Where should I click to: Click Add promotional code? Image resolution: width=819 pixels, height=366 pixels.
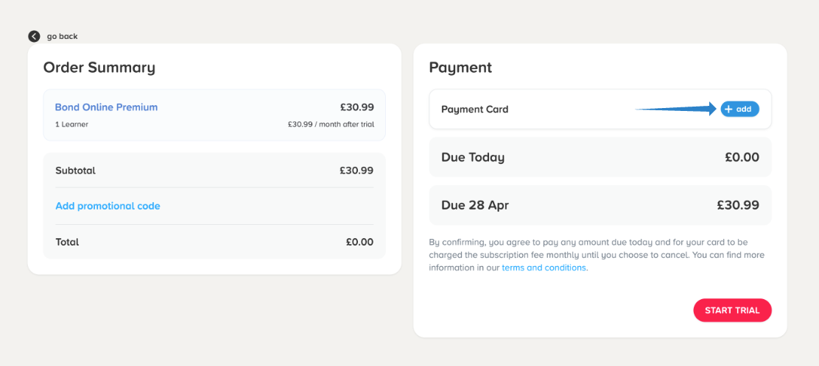[108, 206]
